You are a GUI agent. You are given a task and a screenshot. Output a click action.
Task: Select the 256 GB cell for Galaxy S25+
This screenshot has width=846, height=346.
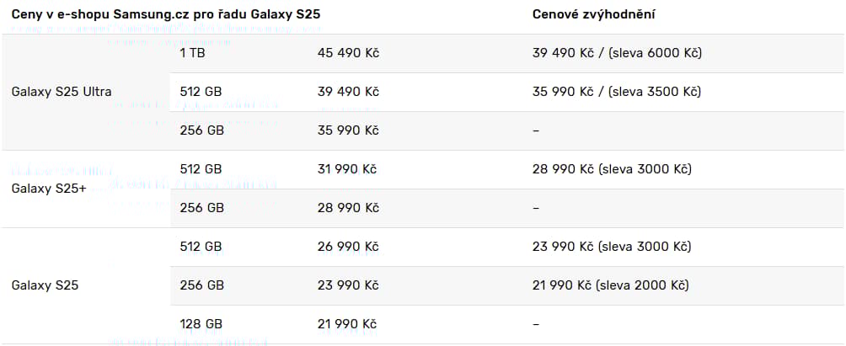[x=201, y=208]
